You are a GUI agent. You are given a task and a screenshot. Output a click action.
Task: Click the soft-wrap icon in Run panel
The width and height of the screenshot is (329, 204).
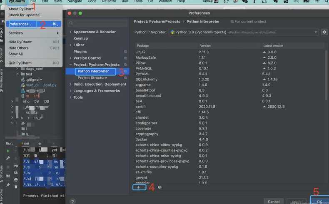point(16,165)
